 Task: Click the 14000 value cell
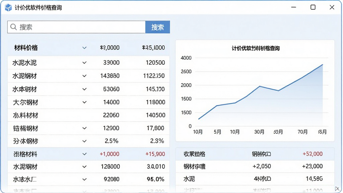click(111, 102)
